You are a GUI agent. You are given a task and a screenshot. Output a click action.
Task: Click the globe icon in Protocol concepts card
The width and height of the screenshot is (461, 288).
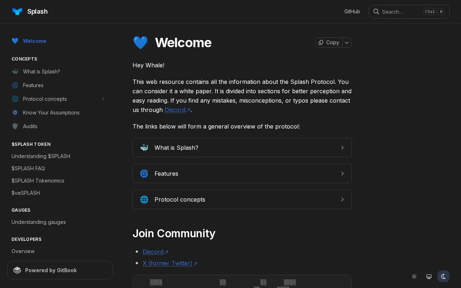[144, 199]
